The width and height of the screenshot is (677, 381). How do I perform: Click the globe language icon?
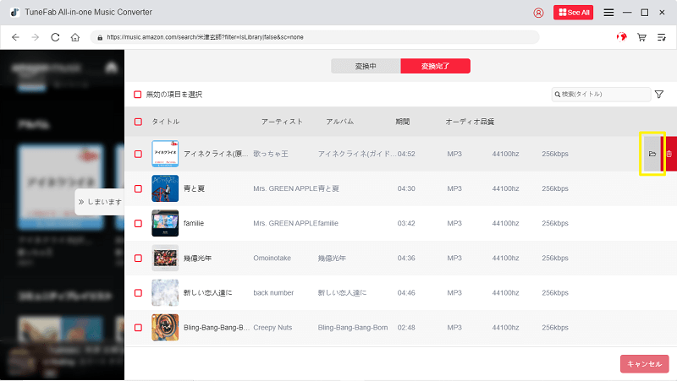click(622, 37)
